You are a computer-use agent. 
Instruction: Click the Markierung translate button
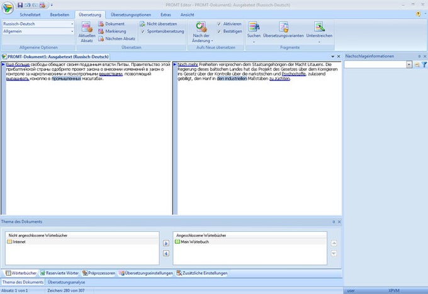(x=112, y=31)
